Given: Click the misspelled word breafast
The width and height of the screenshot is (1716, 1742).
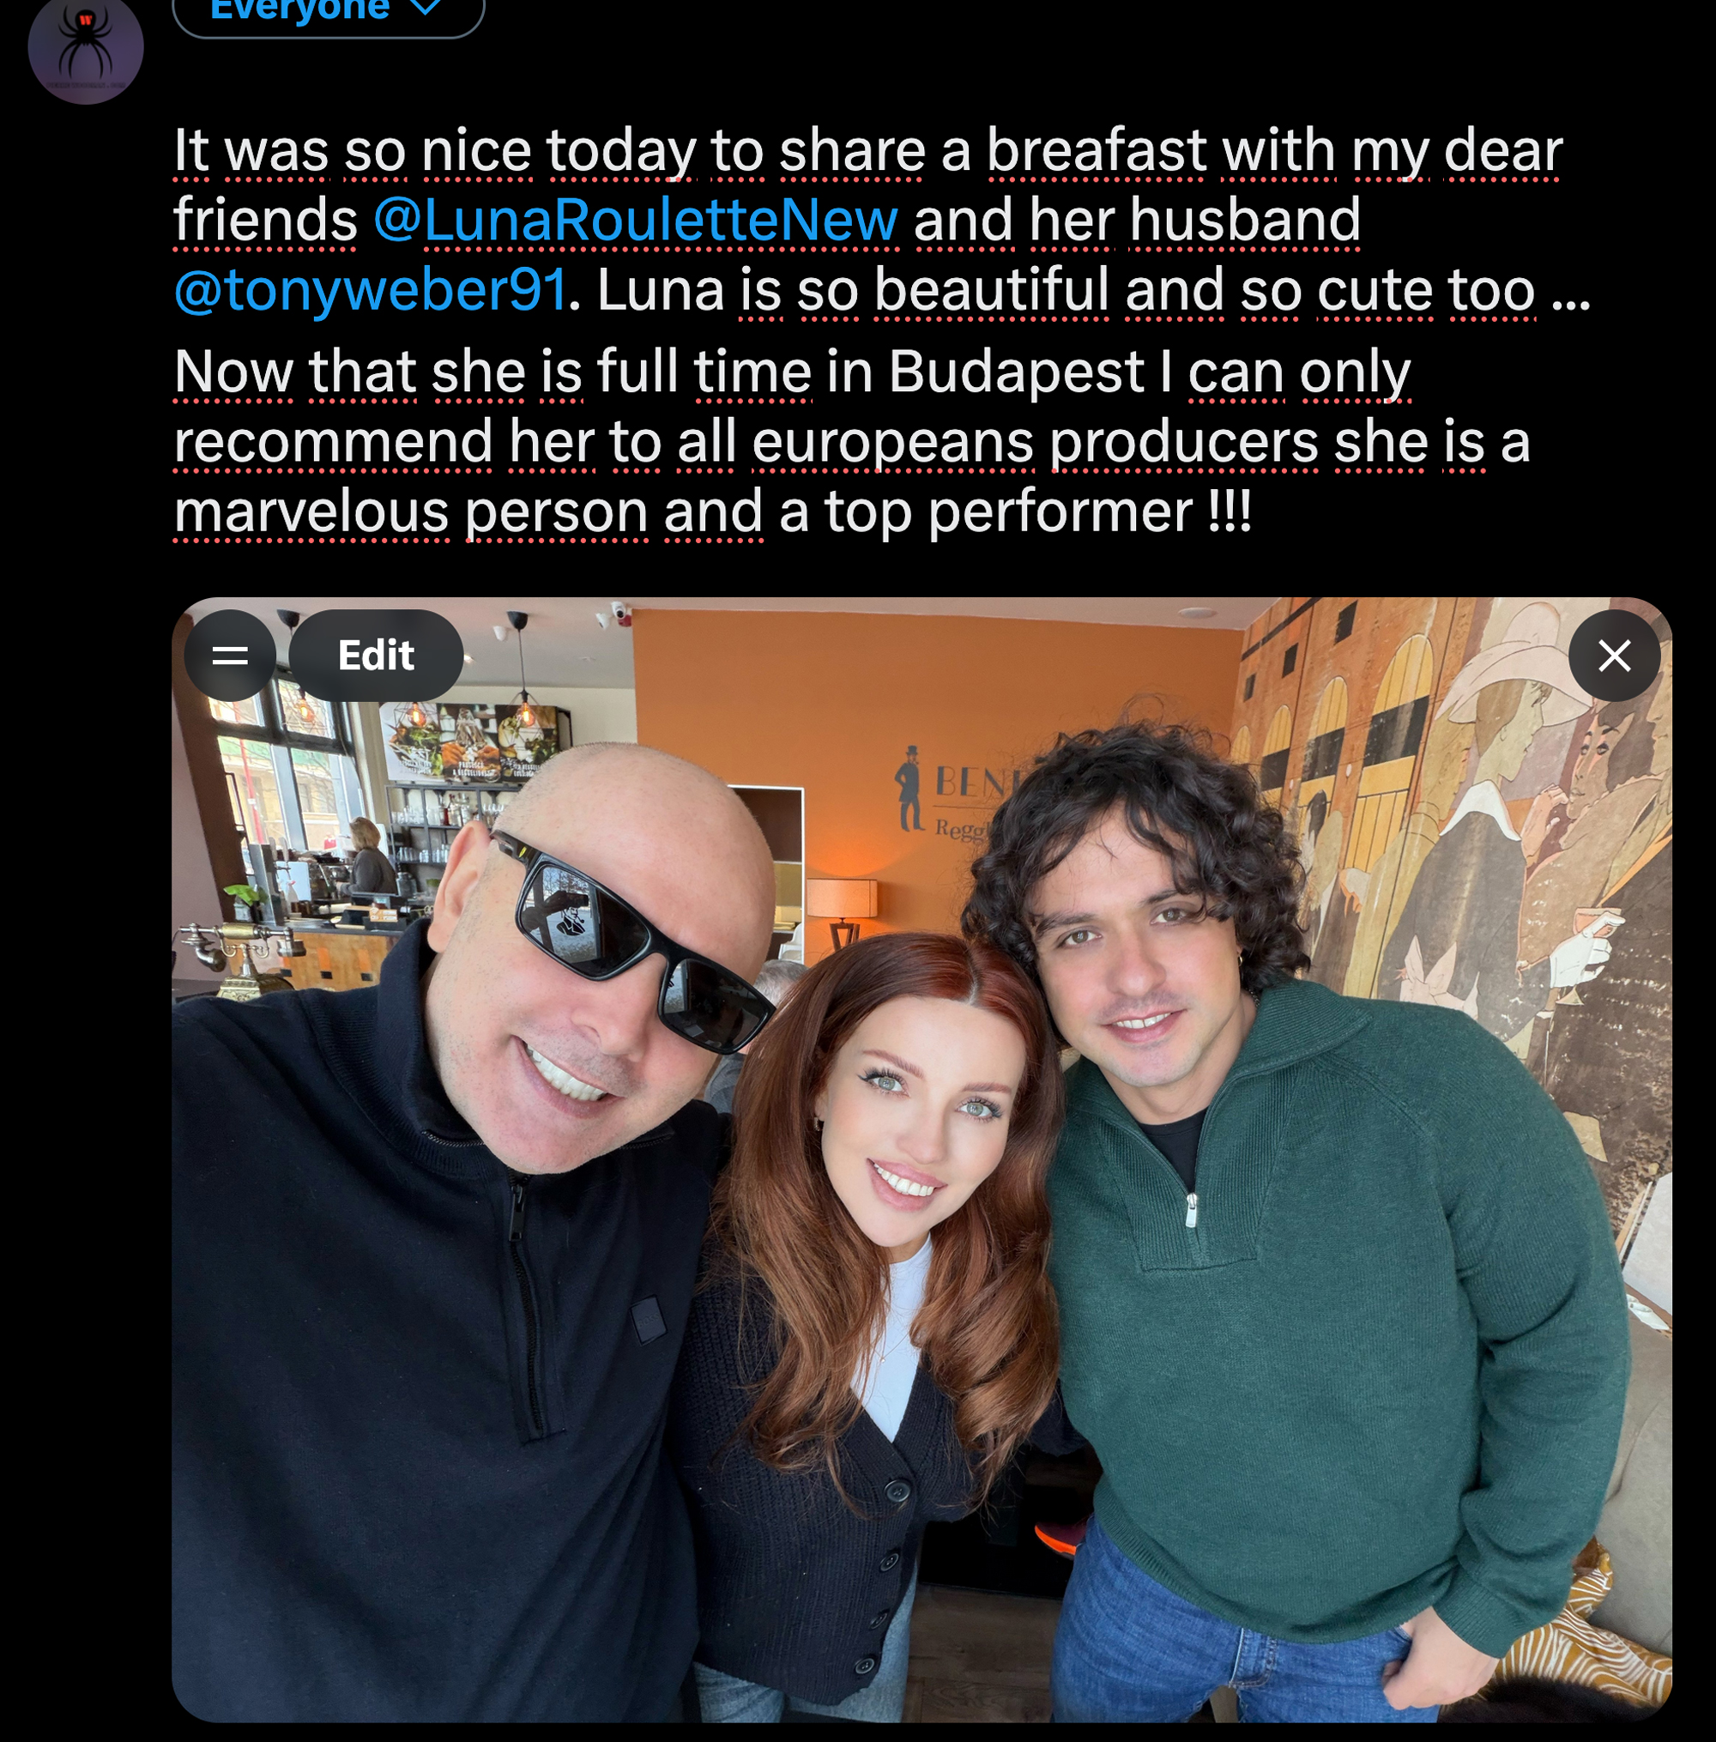Looking at the screenshot, I should point(1096,149).
